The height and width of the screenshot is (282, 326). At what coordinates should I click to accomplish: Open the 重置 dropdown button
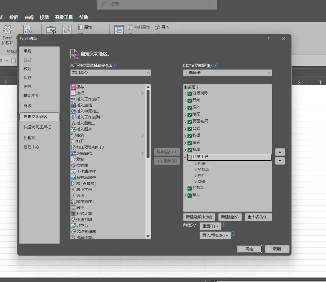210,226
